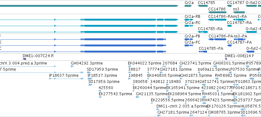The image size is (261, 117).
Task: Click the Gr2a gene arrow glyph
Action: (188, 6)
